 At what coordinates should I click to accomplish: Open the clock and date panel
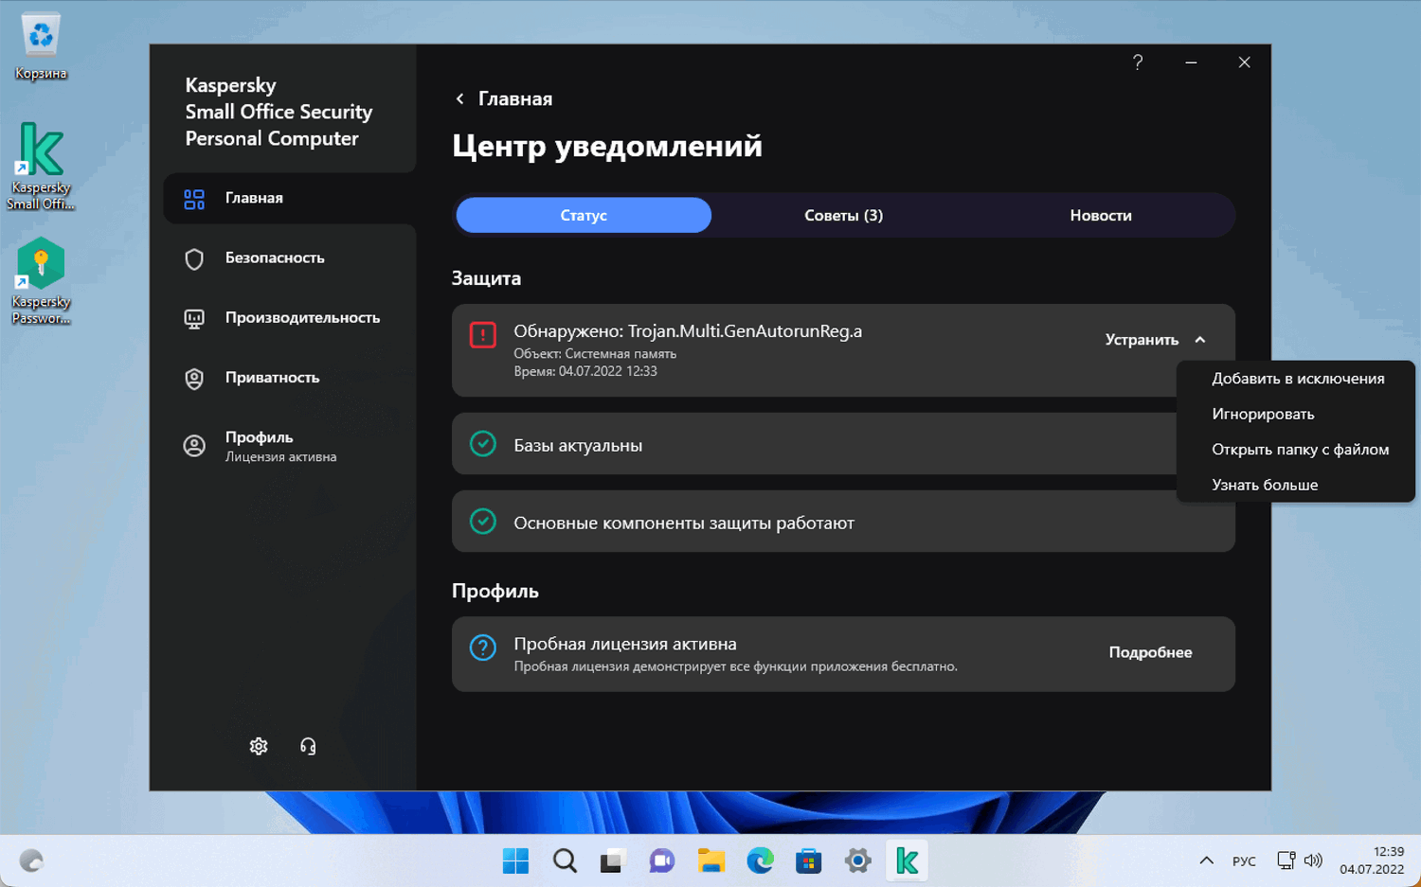point(1372,860)
